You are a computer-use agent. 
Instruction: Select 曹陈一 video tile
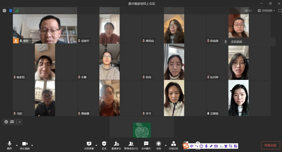[x=45, y=29]
